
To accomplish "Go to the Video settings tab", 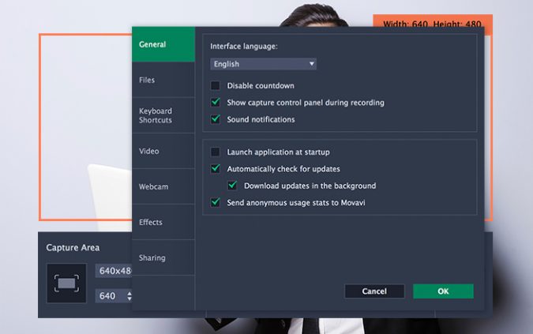I will 163,151.
